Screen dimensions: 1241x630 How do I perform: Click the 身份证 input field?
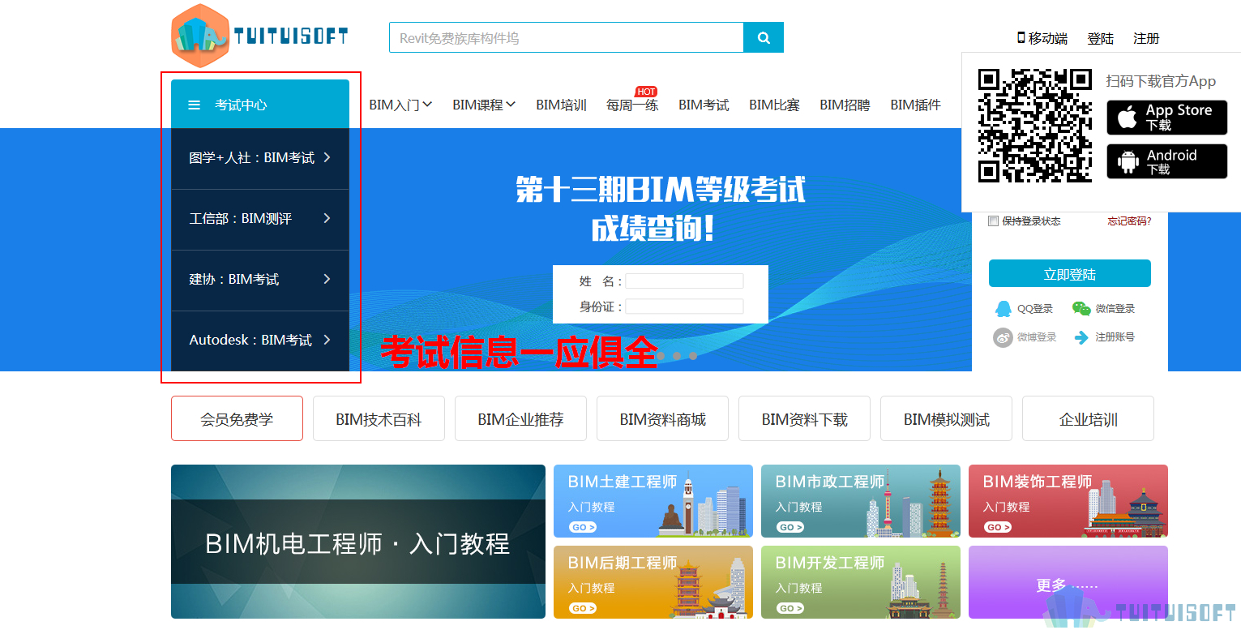tap(684, 306)
